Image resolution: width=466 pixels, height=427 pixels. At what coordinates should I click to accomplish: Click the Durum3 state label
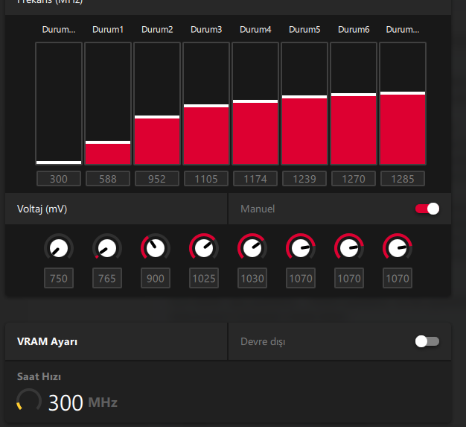tap(206, 30)
